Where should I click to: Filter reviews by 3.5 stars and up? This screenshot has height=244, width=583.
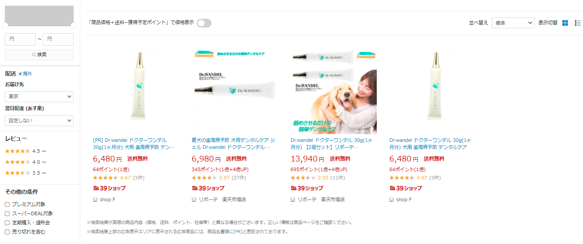coord(26,173)
